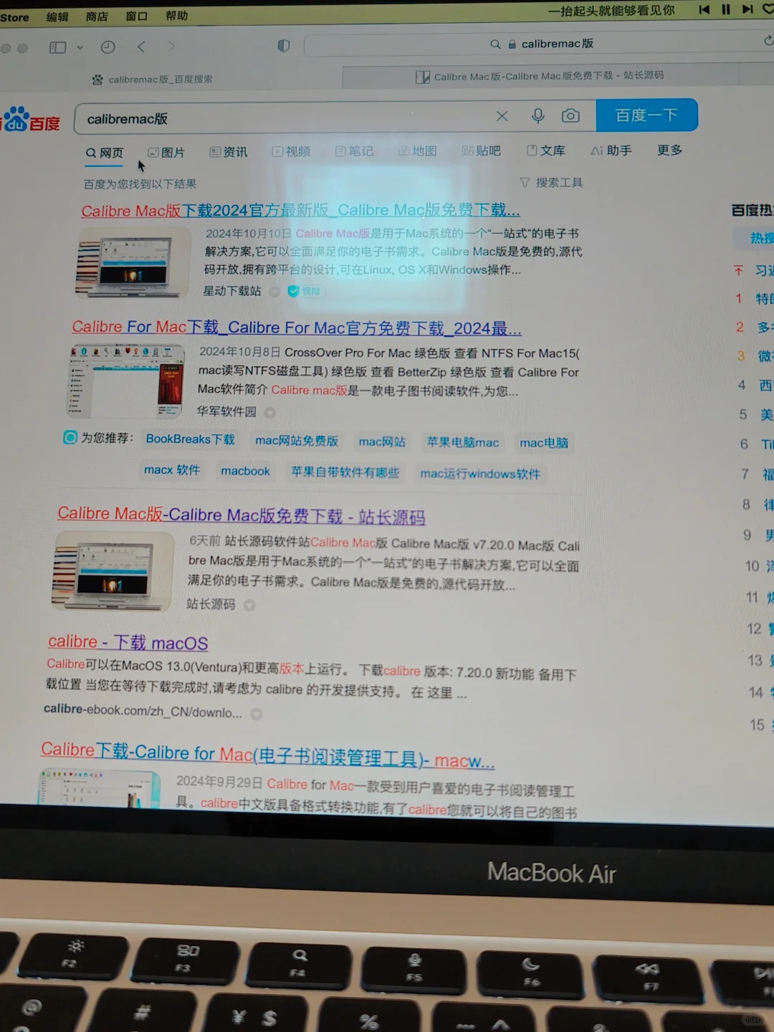
Task: Click the 百度一下 search button
Action: pos(646,115)
